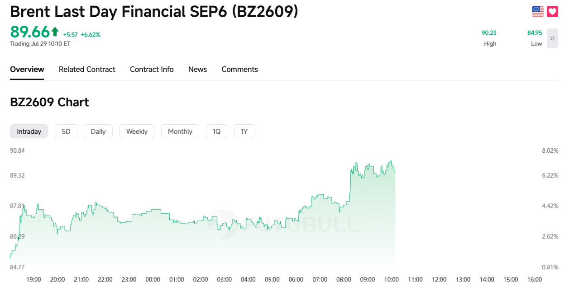Click the green up arrow beside 89.66
Image resolution: width=569 pixels, height=282 pixels.
55,32
